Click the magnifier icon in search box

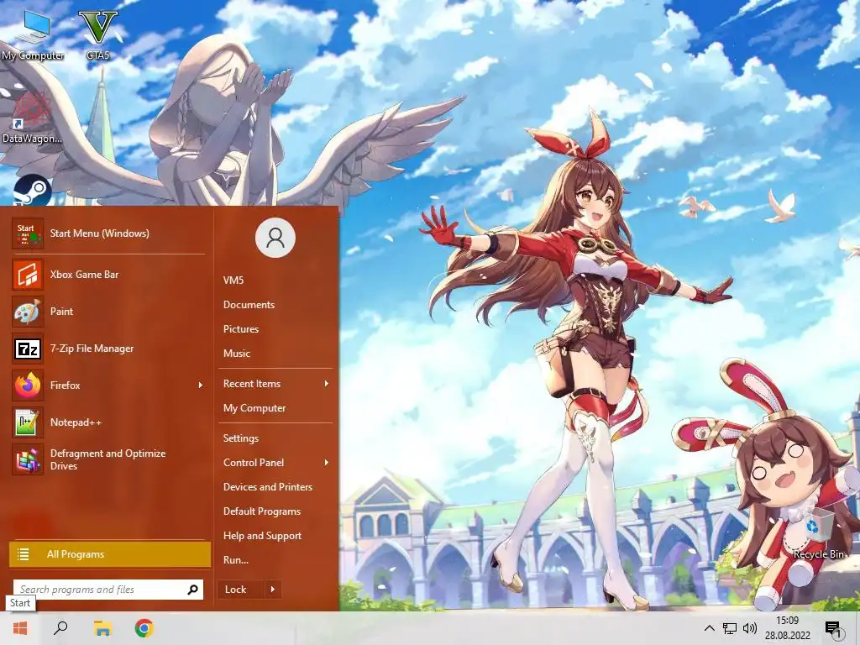[x=192, y=590]
